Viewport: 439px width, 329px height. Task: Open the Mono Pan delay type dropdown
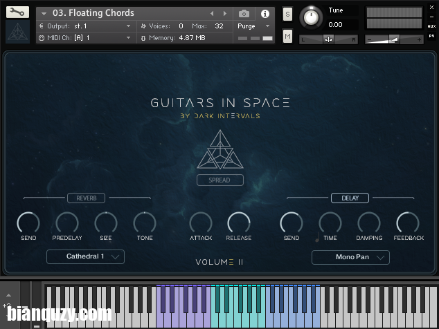350,257
